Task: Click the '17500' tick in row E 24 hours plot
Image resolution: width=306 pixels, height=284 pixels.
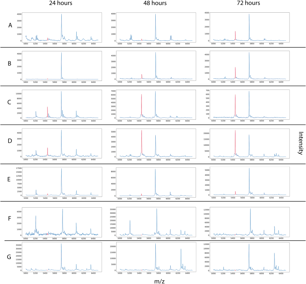Action: click(x=19, y=168)
